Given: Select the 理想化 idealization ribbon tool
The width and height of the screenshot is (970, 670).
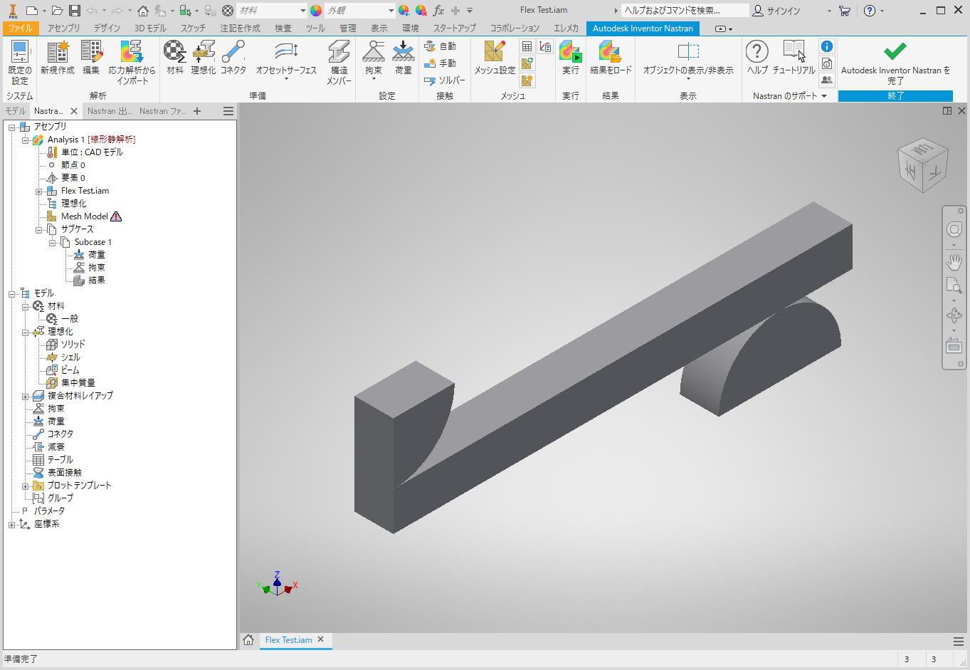Looking at the screenshot, I should (204, 58).
